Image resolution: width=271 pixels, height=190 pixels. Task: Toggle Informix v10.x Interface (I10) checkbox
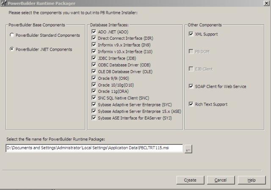click(94, 52)
